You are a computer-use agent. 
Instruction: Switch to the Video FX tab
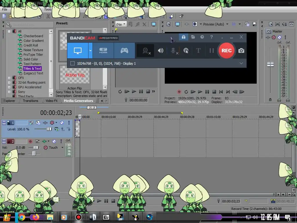[x=52, y=101]
